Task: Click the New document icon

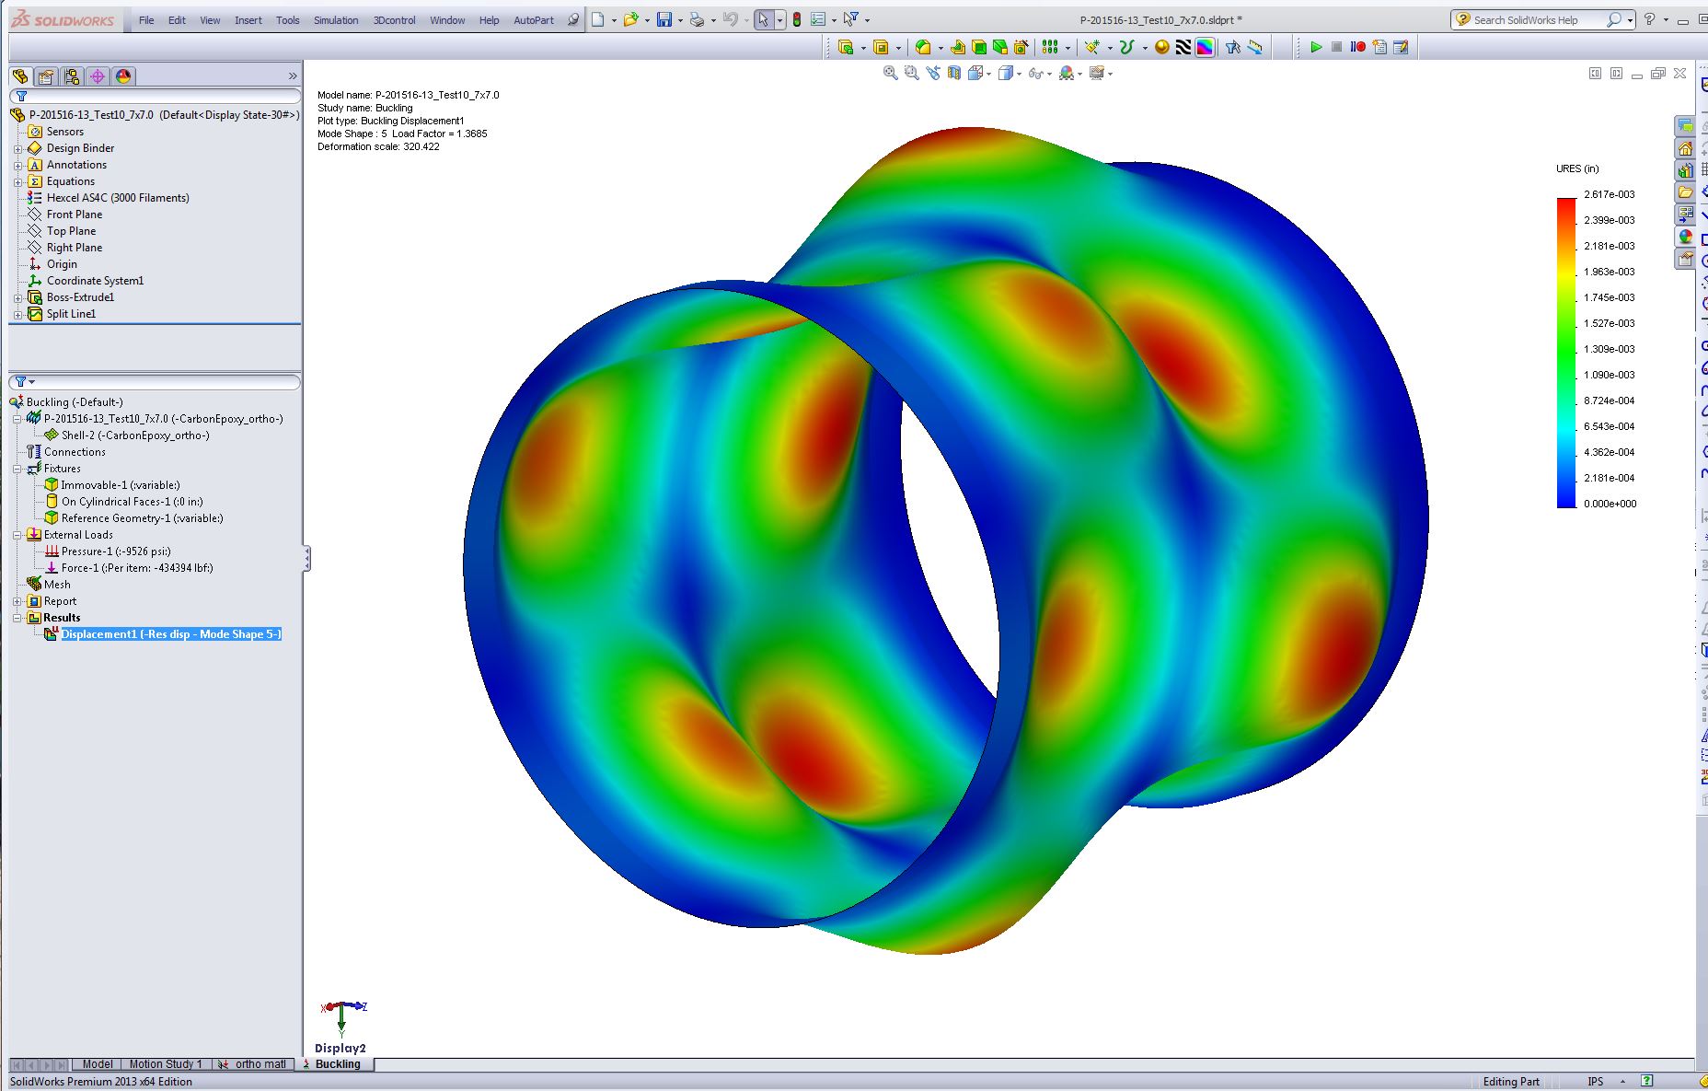Action: [x=598, y=19]
